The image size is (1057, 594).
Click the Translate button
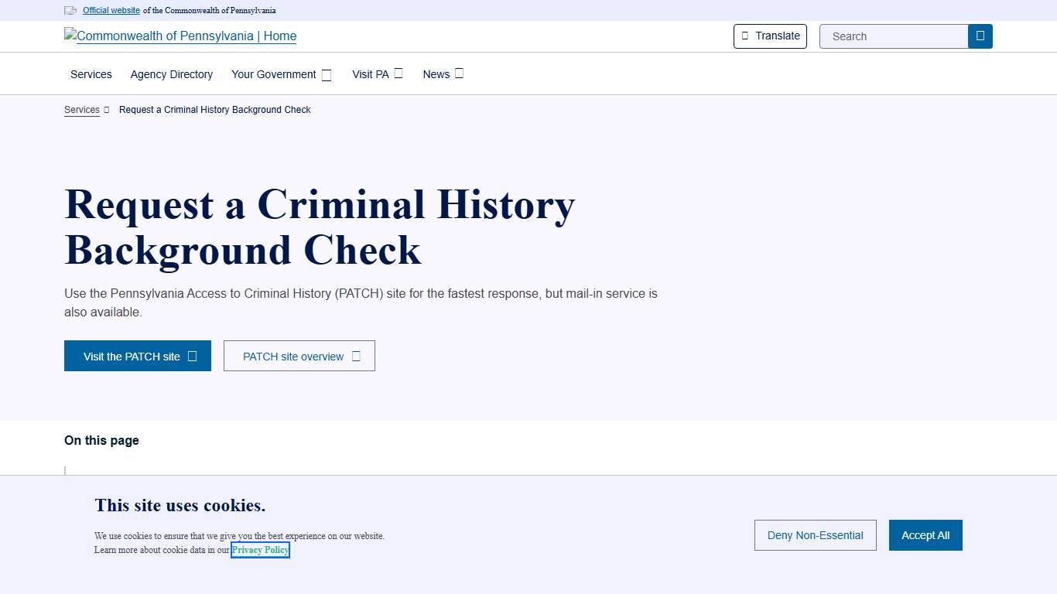(x=770, y=36)
